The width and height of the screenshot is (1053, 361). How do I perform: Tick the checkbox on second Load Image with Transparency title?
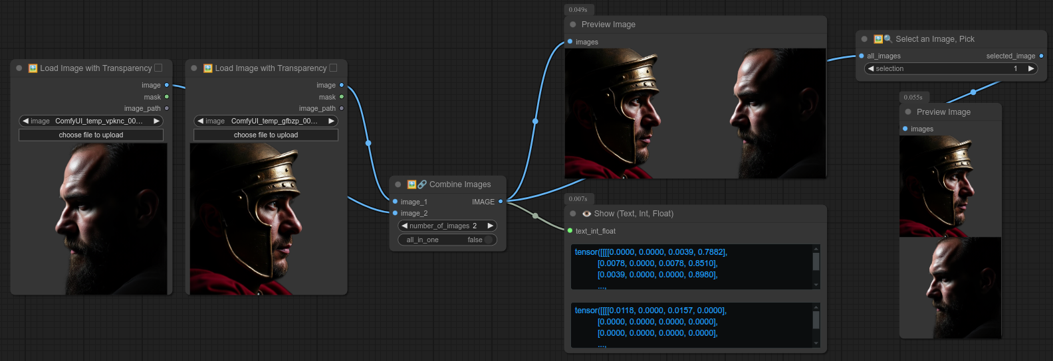333,68
